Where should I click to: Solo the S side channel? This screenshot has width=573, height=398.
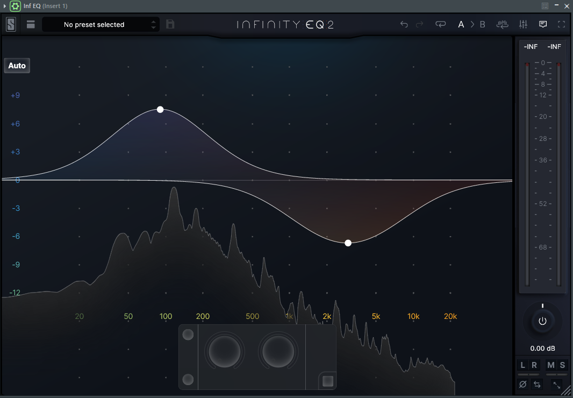(x=562, y=365)
